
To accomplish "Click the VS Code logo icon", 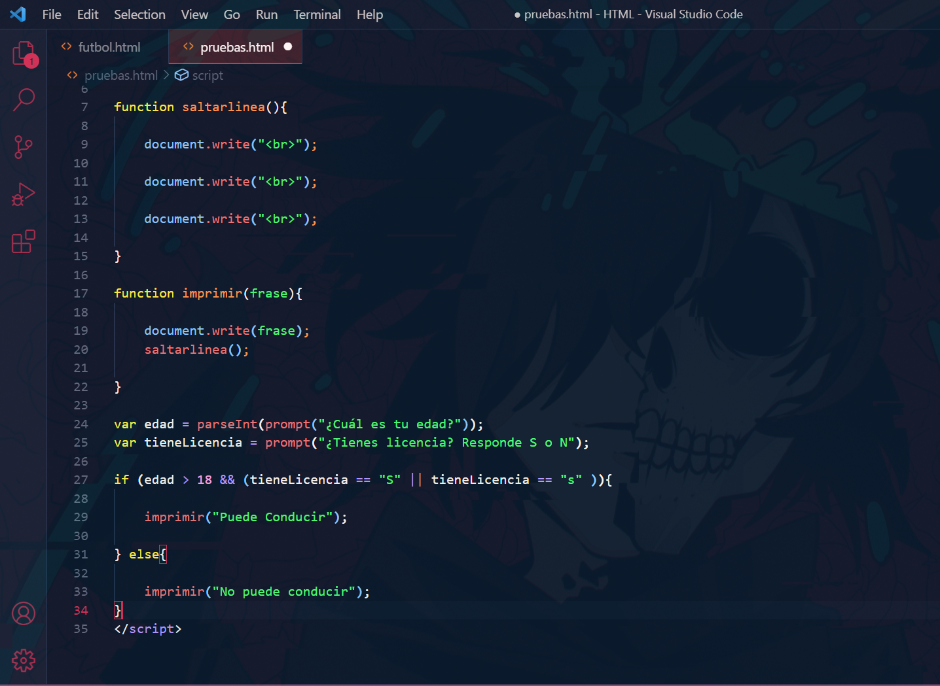I will click(18, 14).
